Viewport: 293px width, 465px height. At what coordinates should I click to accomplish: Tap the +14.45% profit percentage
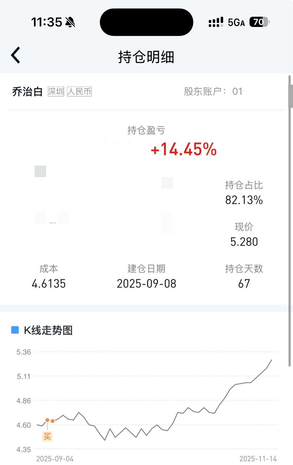click(184, 150)
